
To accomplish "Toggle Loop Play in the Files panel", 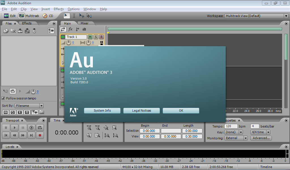I will click(x=13, y=91).
